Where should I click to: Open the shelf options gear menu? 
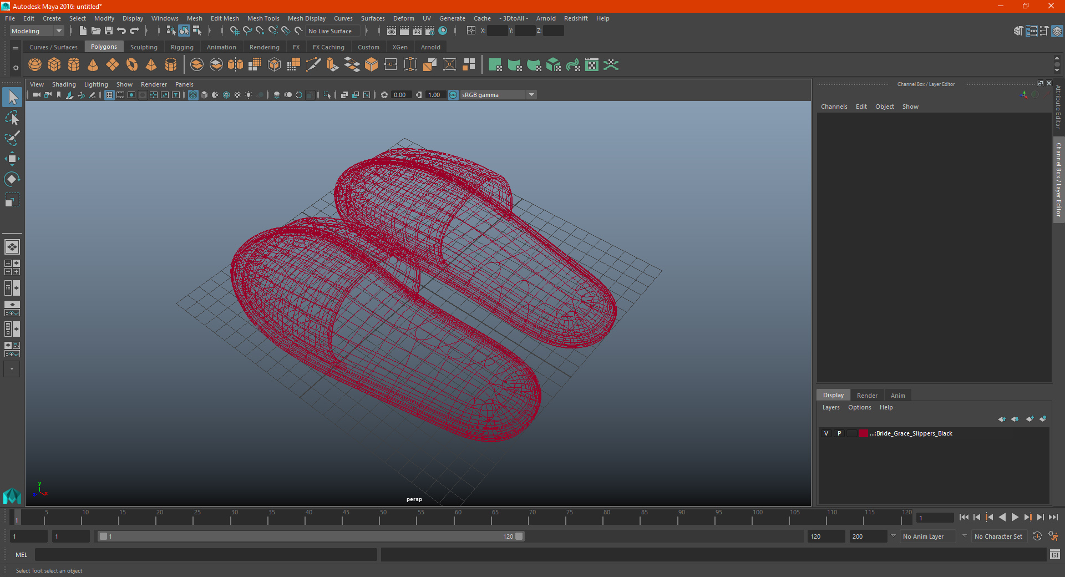click(x=16, y=68)
